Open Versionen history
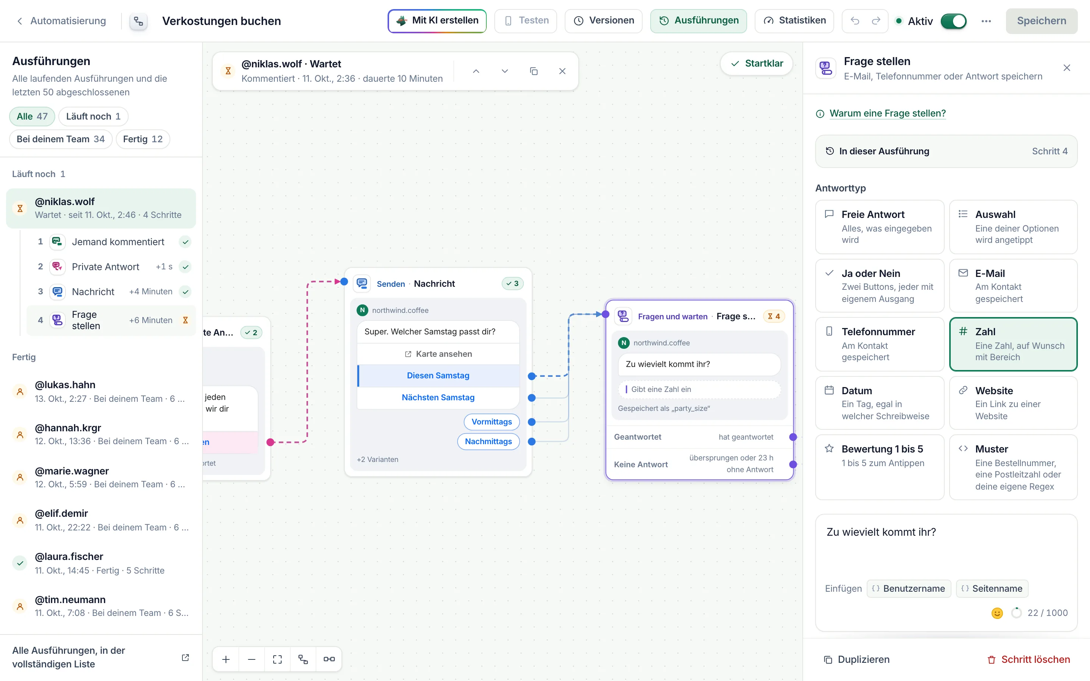 click(x=604, y=21)
